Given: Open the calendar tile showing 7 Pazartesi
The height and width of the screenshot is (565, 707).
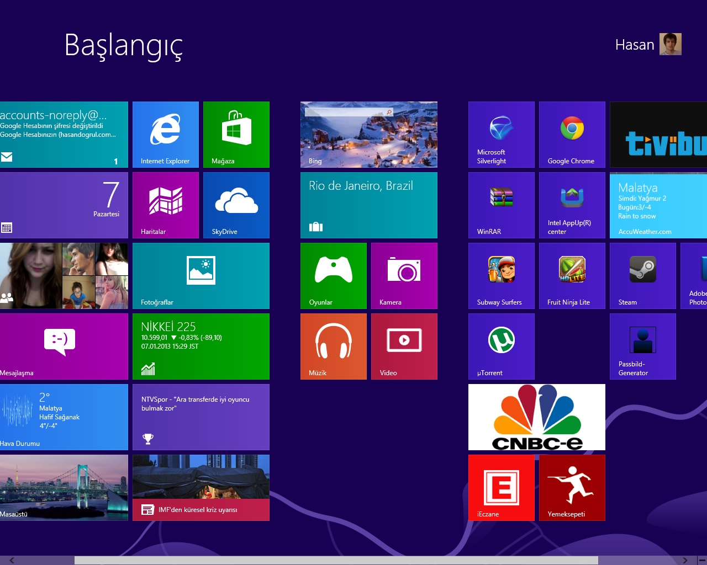Looking at the screenshot, I should click(x=64, y=205).
